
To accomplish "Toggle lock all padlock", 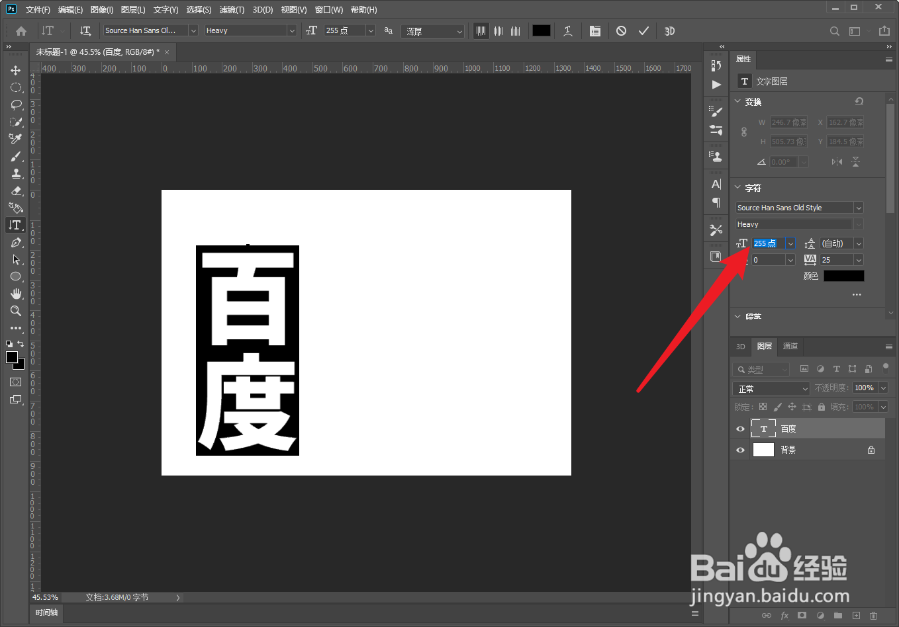I will pos(822,407).
